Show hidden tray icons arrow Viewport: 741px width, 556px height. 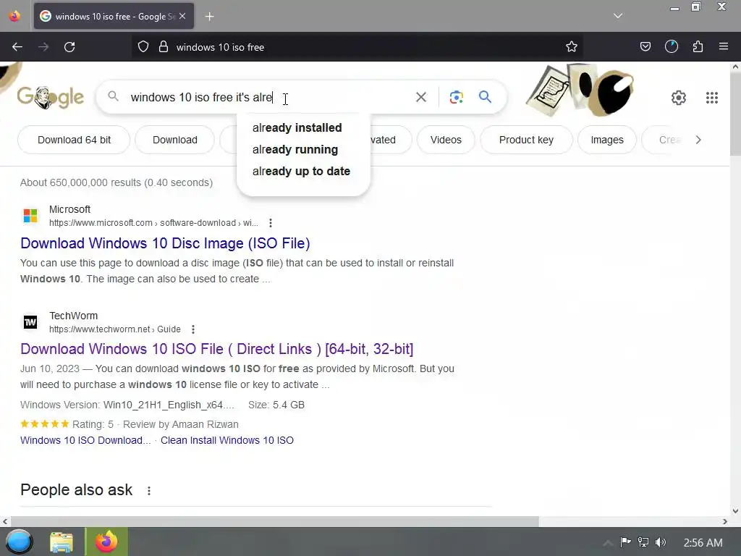tap(608, 542)
